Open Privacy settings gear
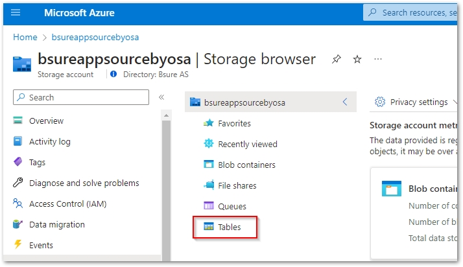Viewport: 463px width, 267px height. coord(380,102)
